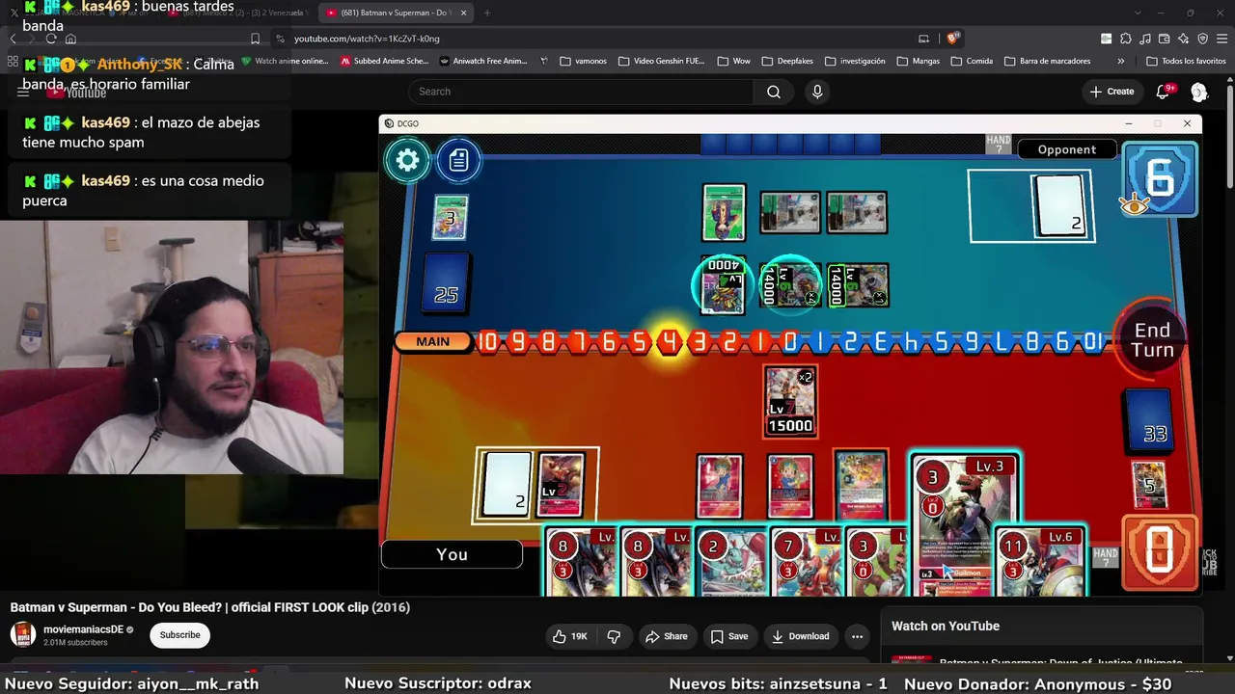Click the YouTube Create button

[1111, 92]
